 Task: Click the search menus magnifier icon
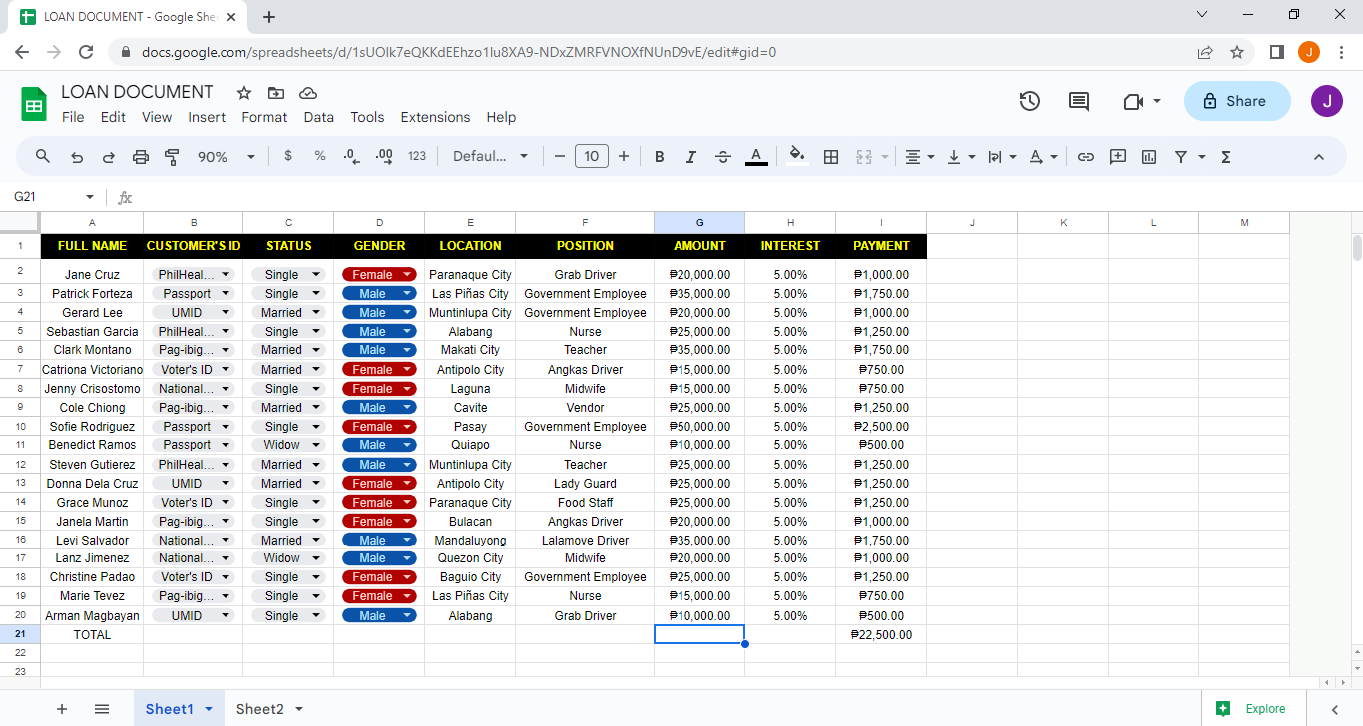[x=43, y=156]
